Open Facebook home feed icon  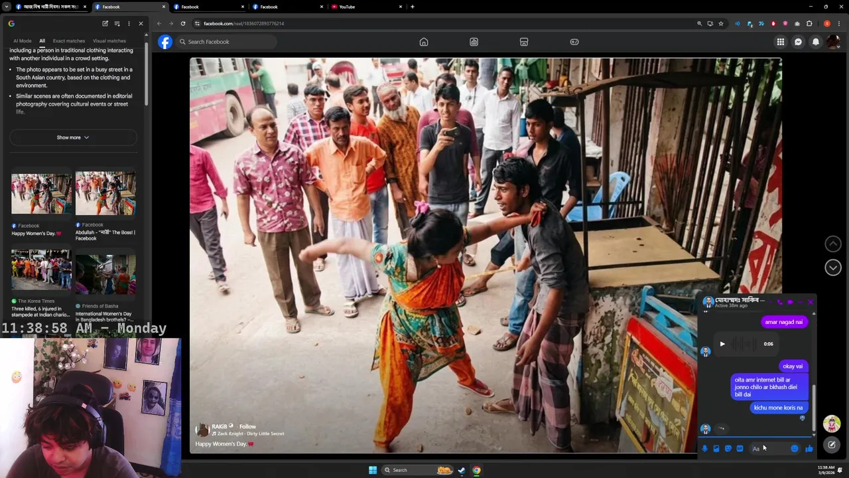(424, 42)
